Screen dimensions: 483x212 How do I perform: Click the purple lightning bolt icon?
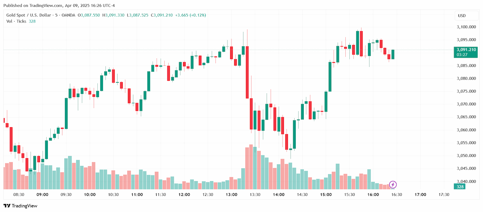393,185
